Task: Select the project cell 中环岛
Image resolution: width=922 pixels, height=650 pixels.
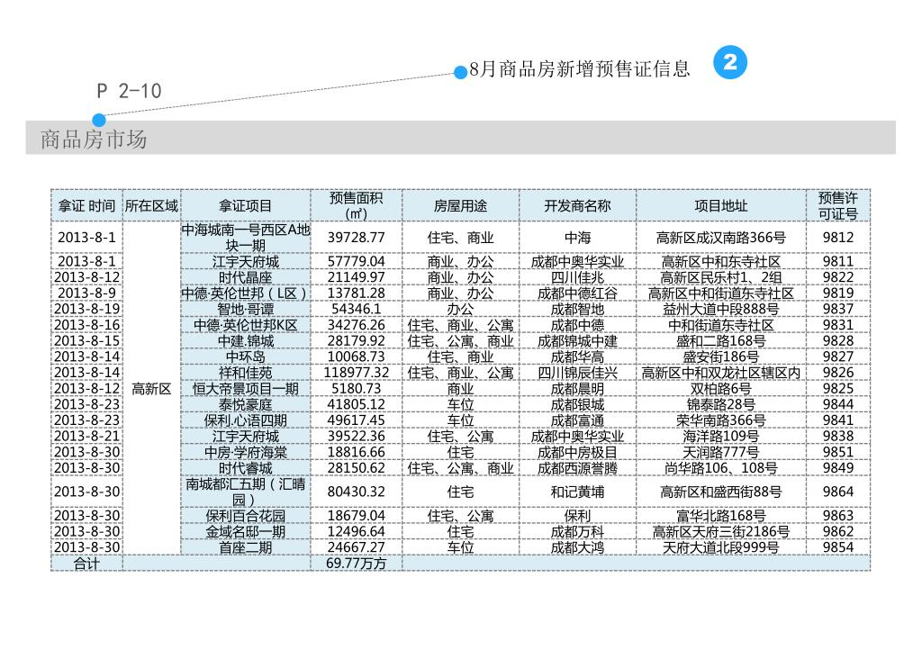Action: tap(245, 357)
